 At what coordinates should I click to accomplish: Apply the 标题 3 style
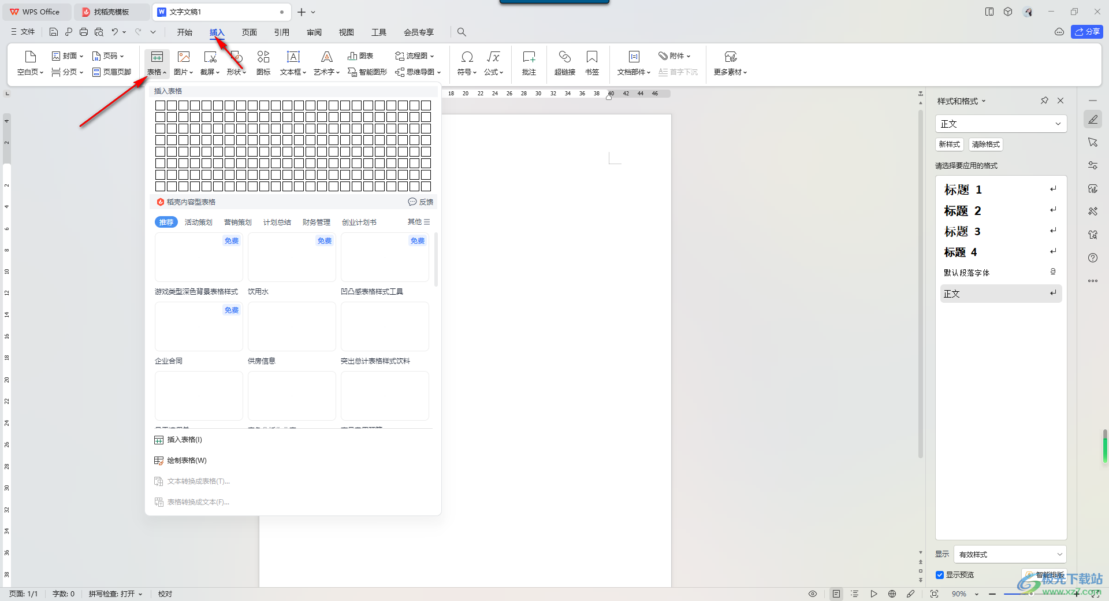tap(1001, 231)
